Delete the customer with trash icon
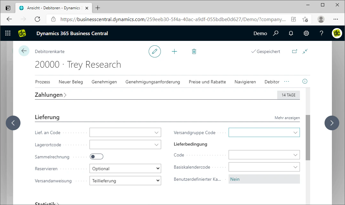The width and height of the screenshot is (345, 205). coord(194,52)
